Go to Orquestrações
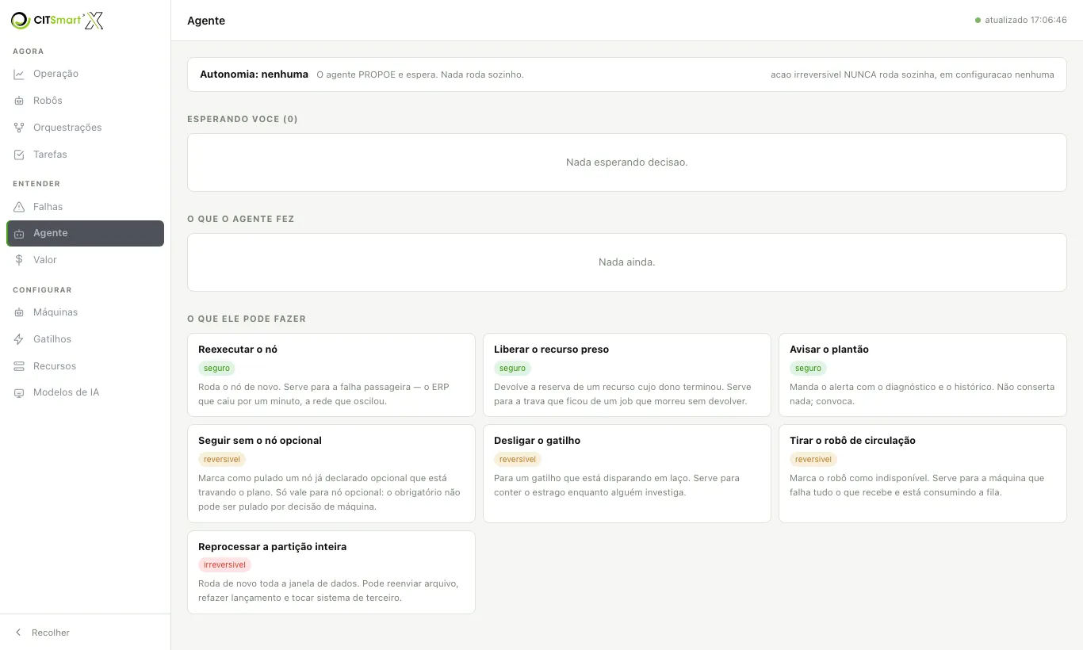 85,128
